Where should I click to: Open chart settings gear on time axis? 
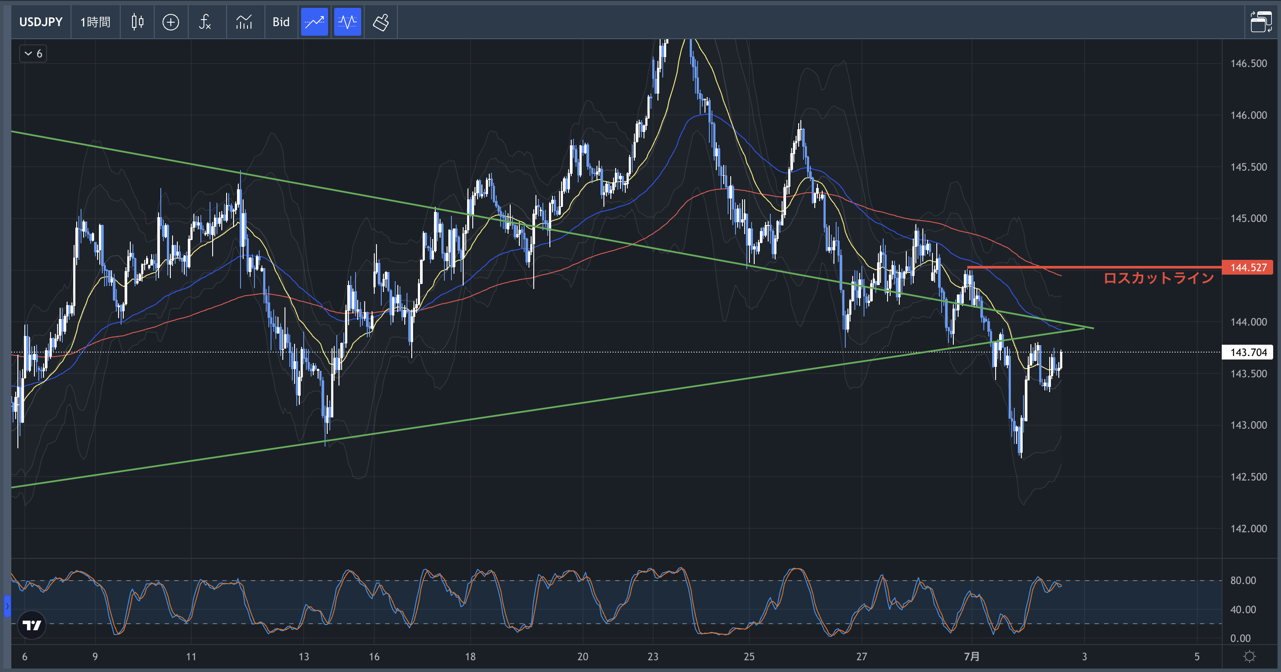pos(1249,657)
